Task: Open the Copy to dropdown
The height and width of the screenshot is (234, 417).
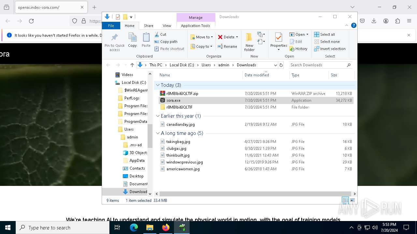Action: (202, 46)
